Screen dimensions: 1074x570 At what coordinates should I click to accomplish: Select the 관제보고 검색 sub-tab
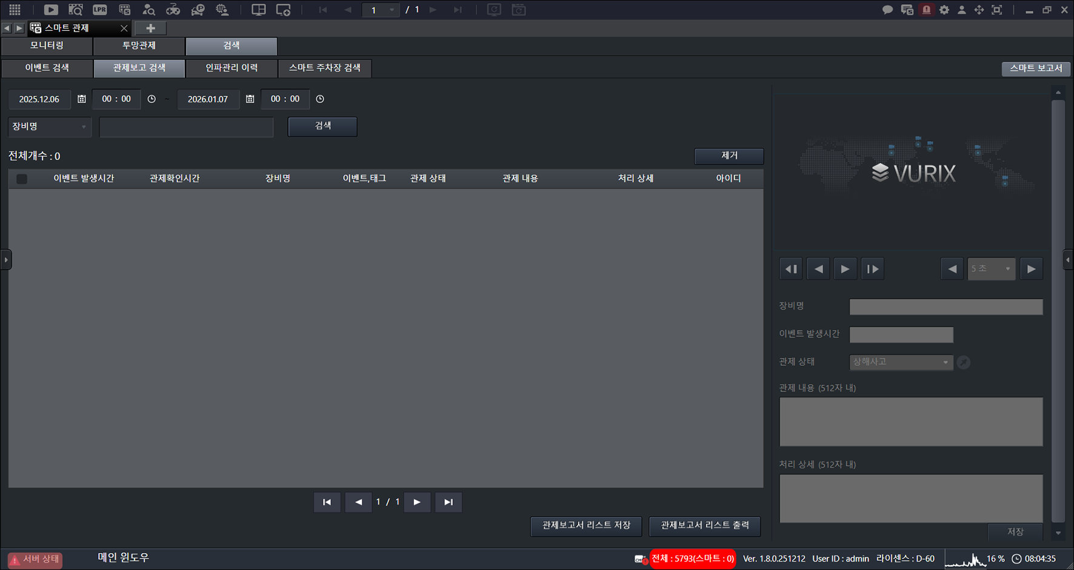[139, 68]
